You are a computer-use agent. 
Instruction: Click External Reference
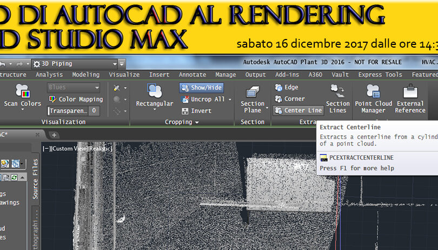(x=410, y=99)
